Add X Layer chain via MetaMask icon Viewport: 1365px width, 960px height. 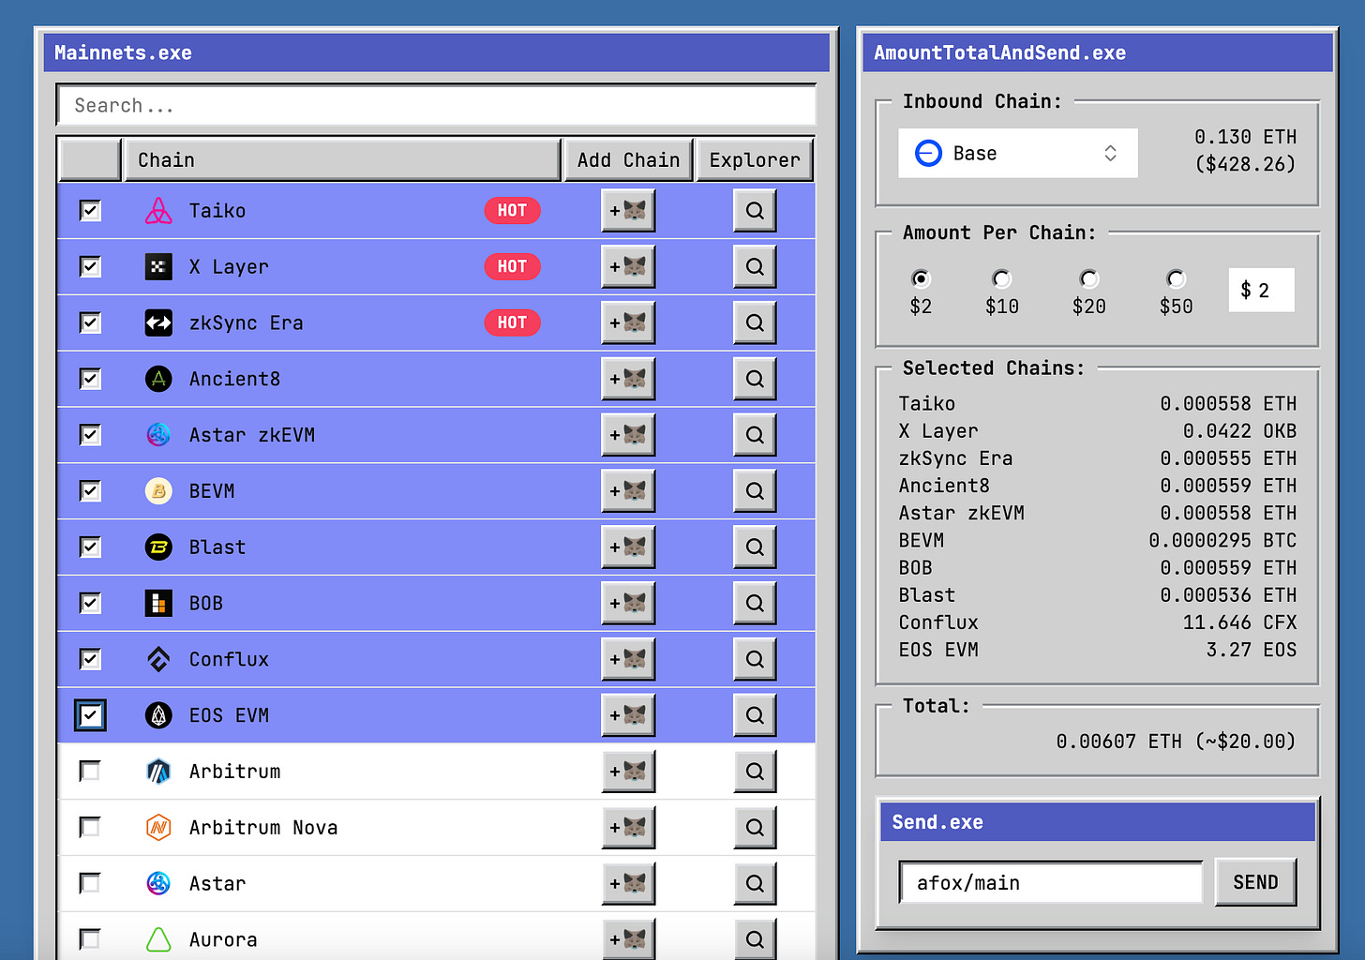pyautogui.click(x=628, y=267)
